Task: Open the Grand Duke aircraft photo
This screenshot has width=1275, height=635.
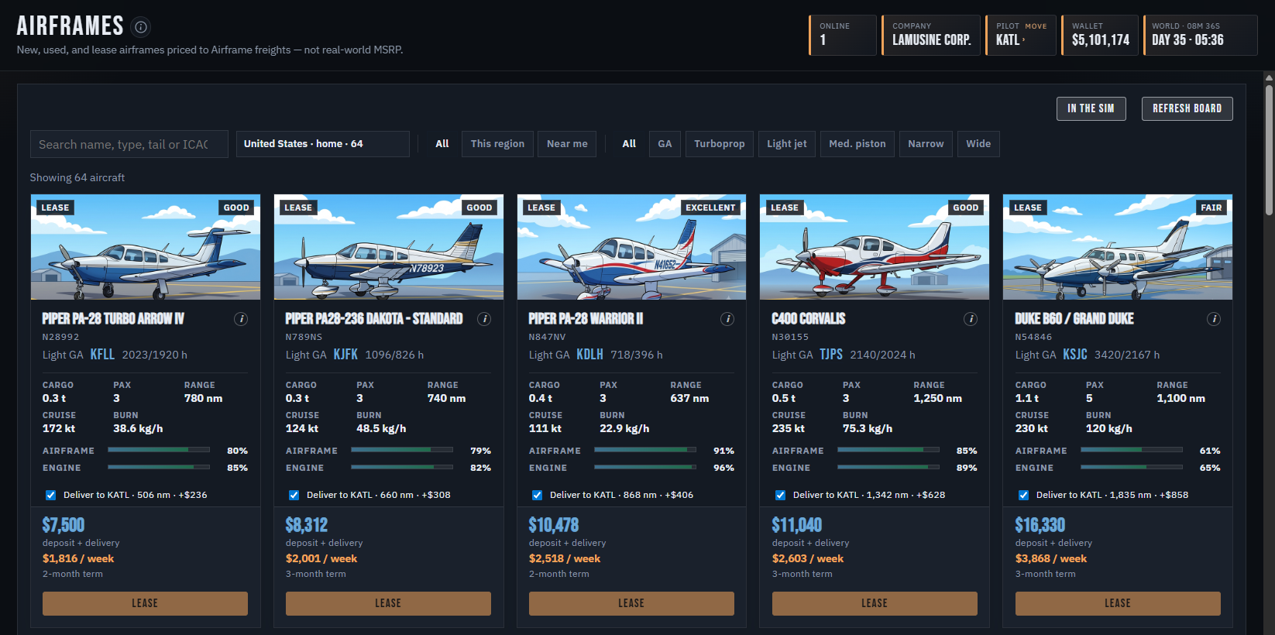Action: [1118, 247]
